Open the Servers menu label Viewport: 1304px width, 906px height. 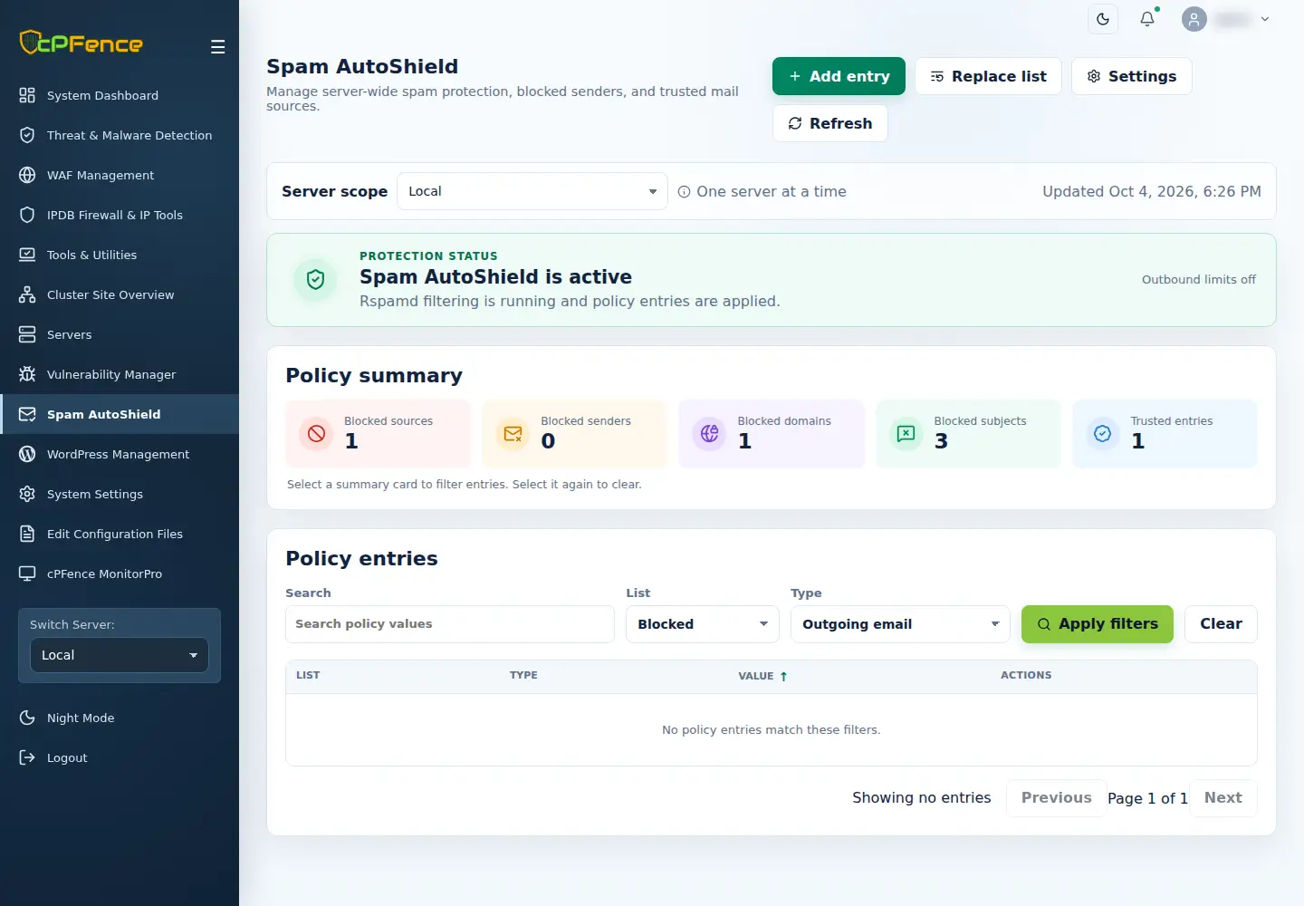click(70, 334)
